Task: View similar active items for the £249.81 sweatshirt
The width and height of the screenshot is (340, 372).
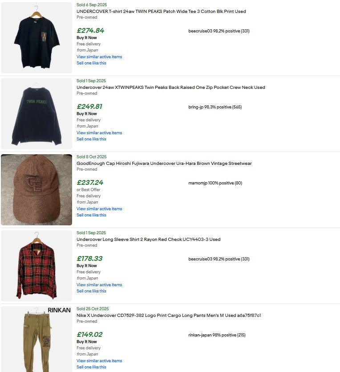Action: pos(99,132)
